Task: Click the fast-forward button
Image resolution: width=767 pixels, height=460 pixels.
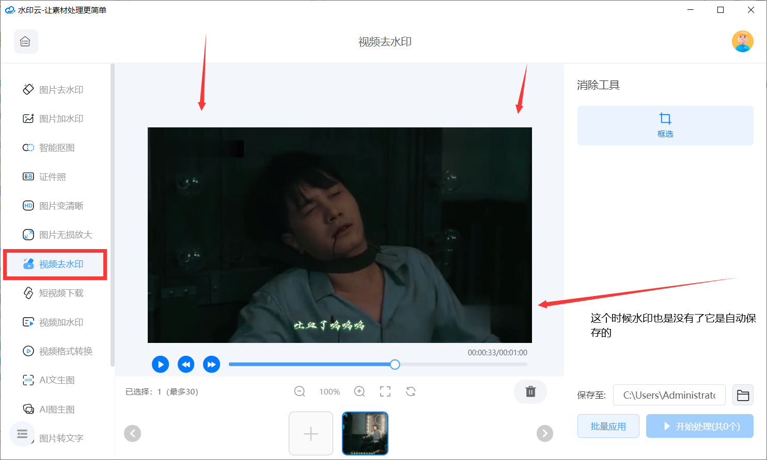Action: click(211, 365)
